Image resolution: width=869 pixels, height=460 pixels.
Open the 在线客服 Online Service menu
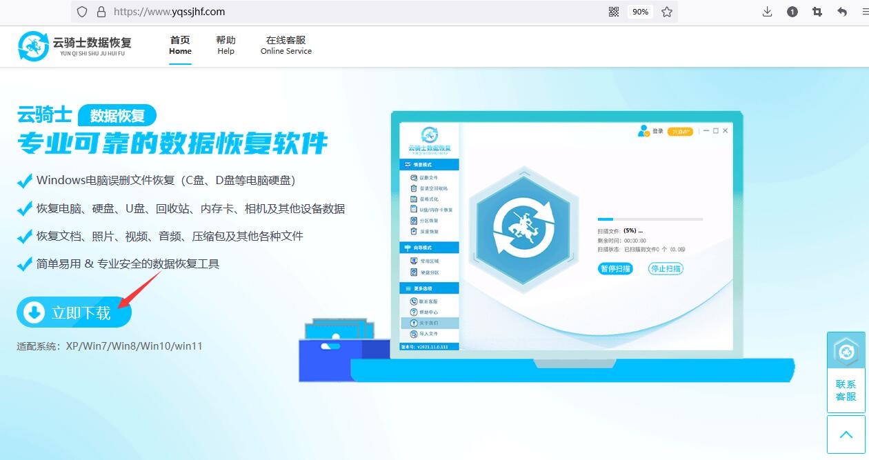[286, 46]
